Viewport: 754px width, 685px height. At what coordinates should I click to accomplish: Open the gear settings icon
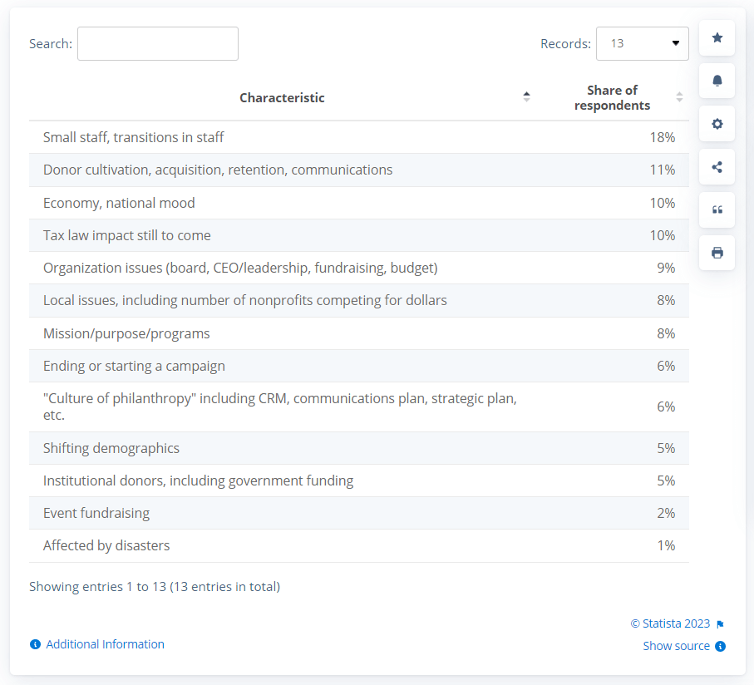(x=717, y=124)
